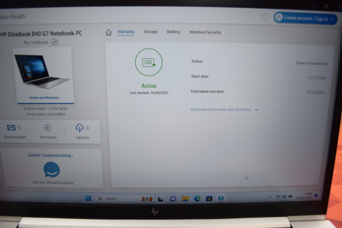Open the Warranty tab
The height and width of the screenshot is (228, 342).
pyautogui.click(x=126, y=32)
